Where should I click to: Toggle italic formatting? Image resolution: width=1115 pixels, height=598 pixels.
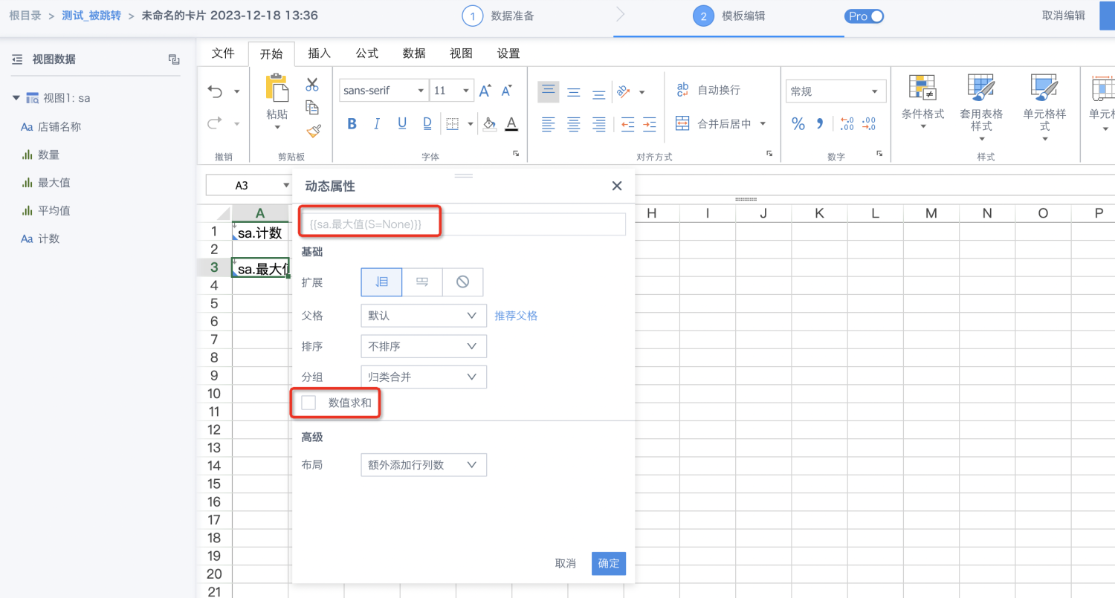[x=377, y=123]
